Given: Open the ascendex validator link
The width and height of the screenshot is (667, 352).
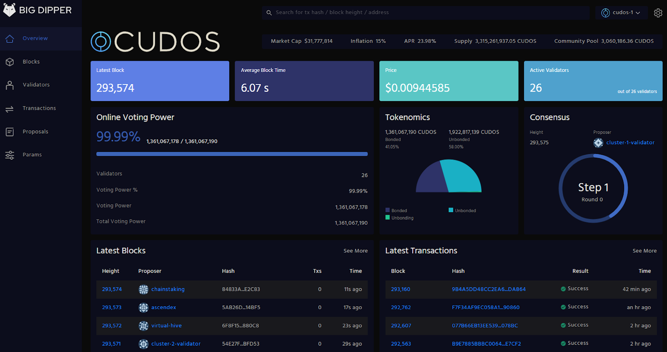Looking at the screenshot, I should pyautogui.click(x=164, y=307).
